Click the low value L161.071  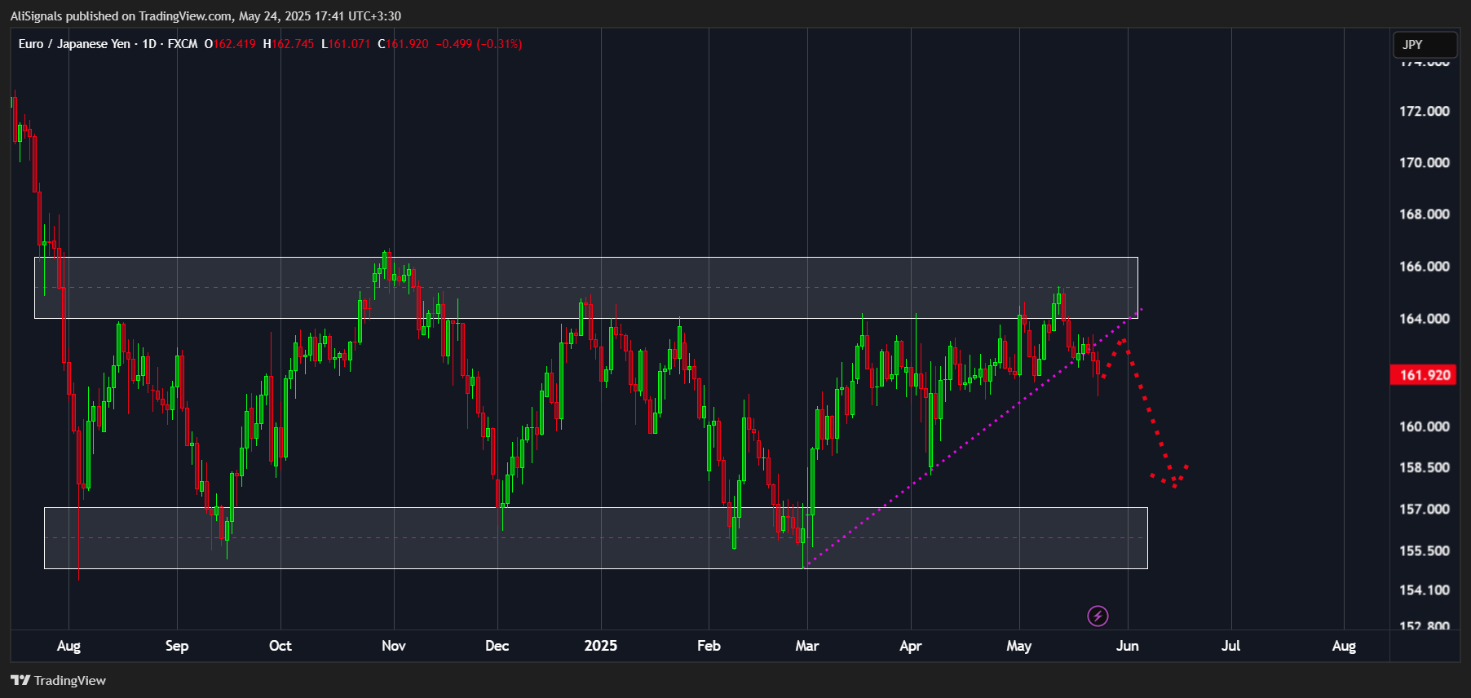346,44
